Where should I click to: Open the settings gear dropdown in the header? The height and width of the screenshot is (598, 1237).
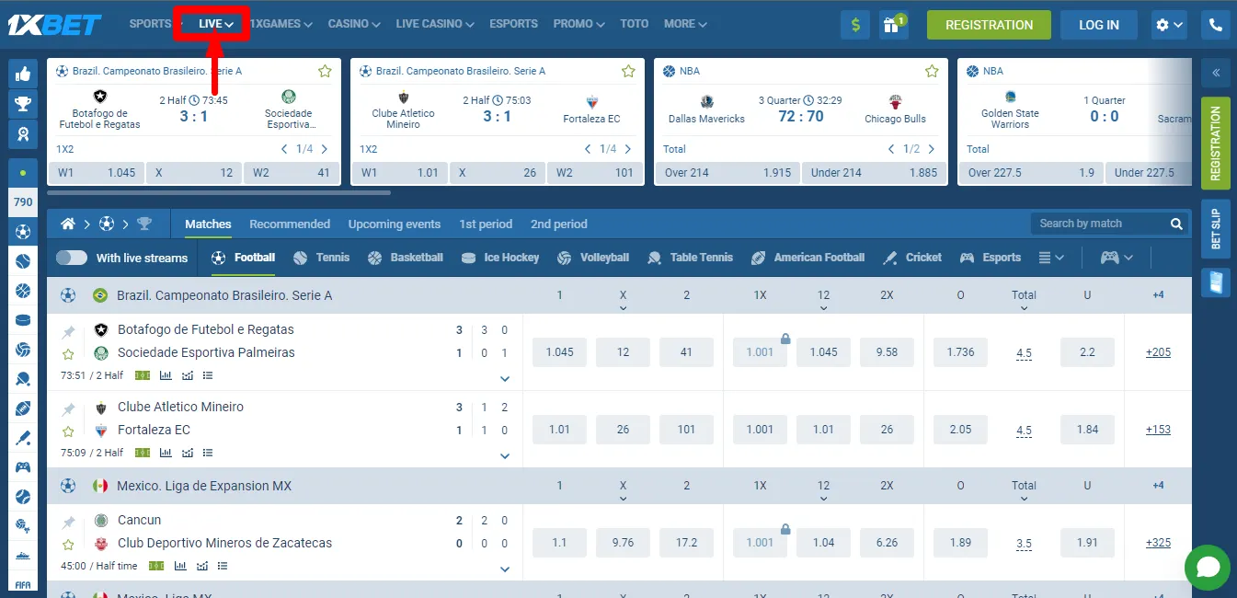pos(1169,25)
